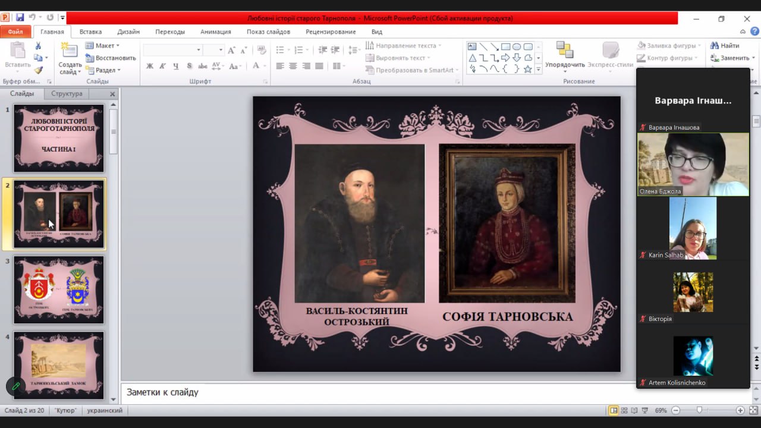Screen dimensions: 761x428
Task: Click the Вставить paste button
Action: [x=18, y=56]
